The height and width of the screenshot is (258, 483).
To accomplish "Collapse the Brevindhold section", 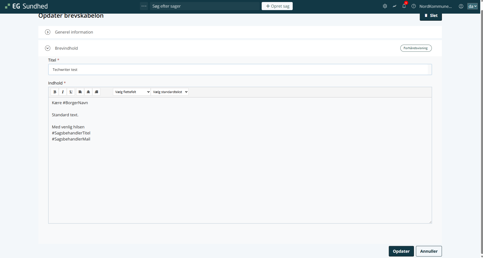I will pyautogui.click(x=48, y=48).
